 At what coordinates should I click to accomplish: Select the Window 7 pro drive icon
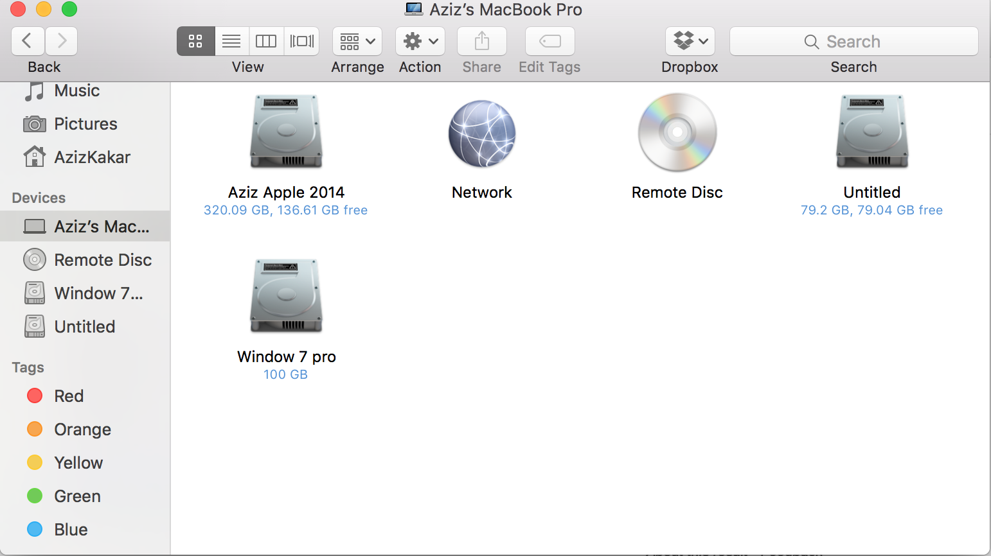286,297
